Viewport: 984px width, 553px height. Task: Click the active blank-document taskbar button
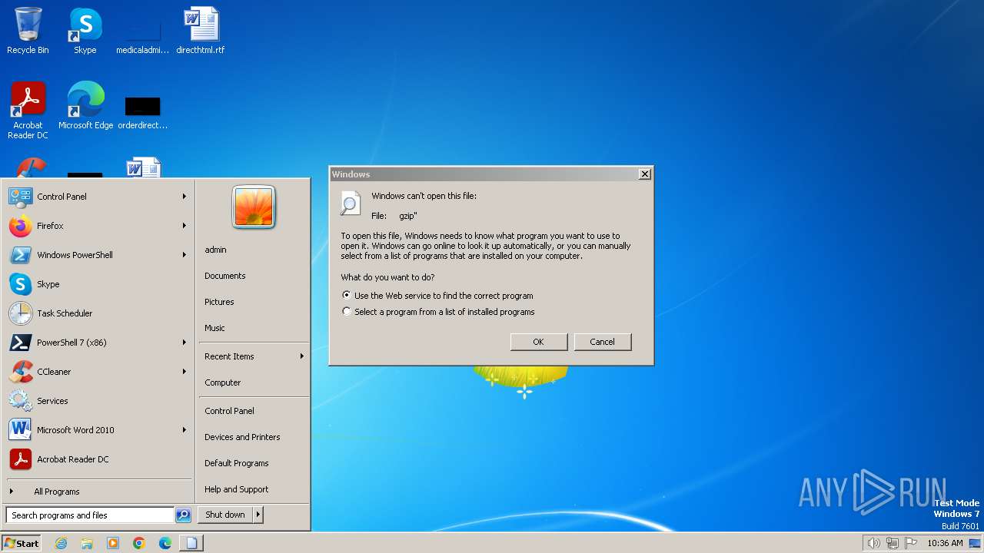[x=191, y=543]
